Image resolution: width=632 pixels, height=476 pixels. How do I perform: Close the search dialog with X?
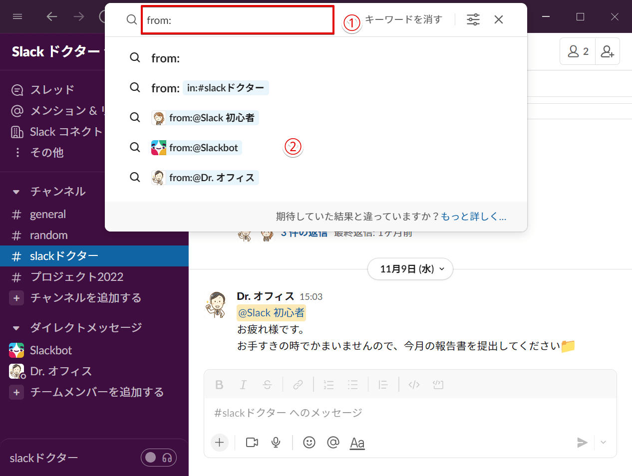(x=498, y=19)
